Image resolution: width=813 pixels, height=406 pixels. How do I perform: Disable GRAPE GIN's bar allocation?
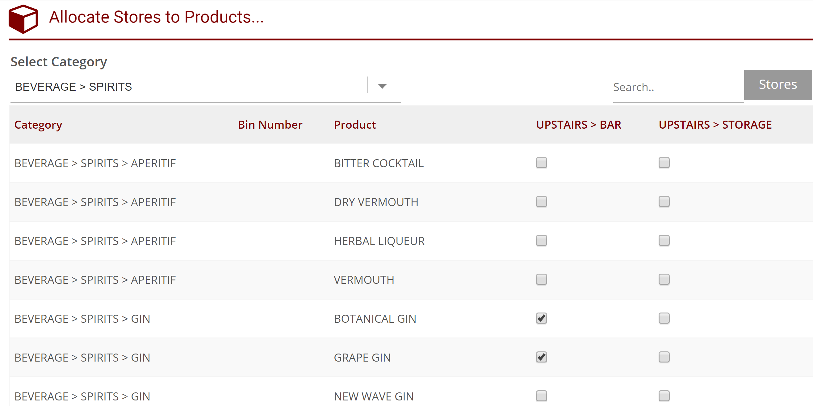coord(541,357)
